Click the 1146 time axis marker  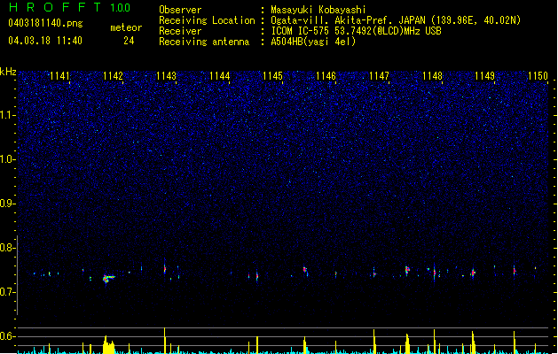click(x=326, y=76)
